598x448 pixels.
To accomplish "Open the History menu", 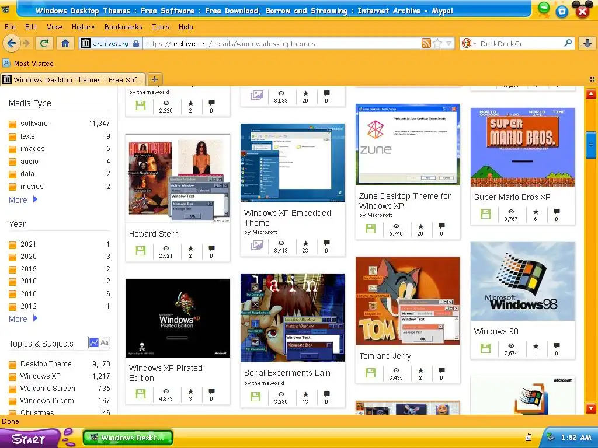I will [x=83, y=27].
